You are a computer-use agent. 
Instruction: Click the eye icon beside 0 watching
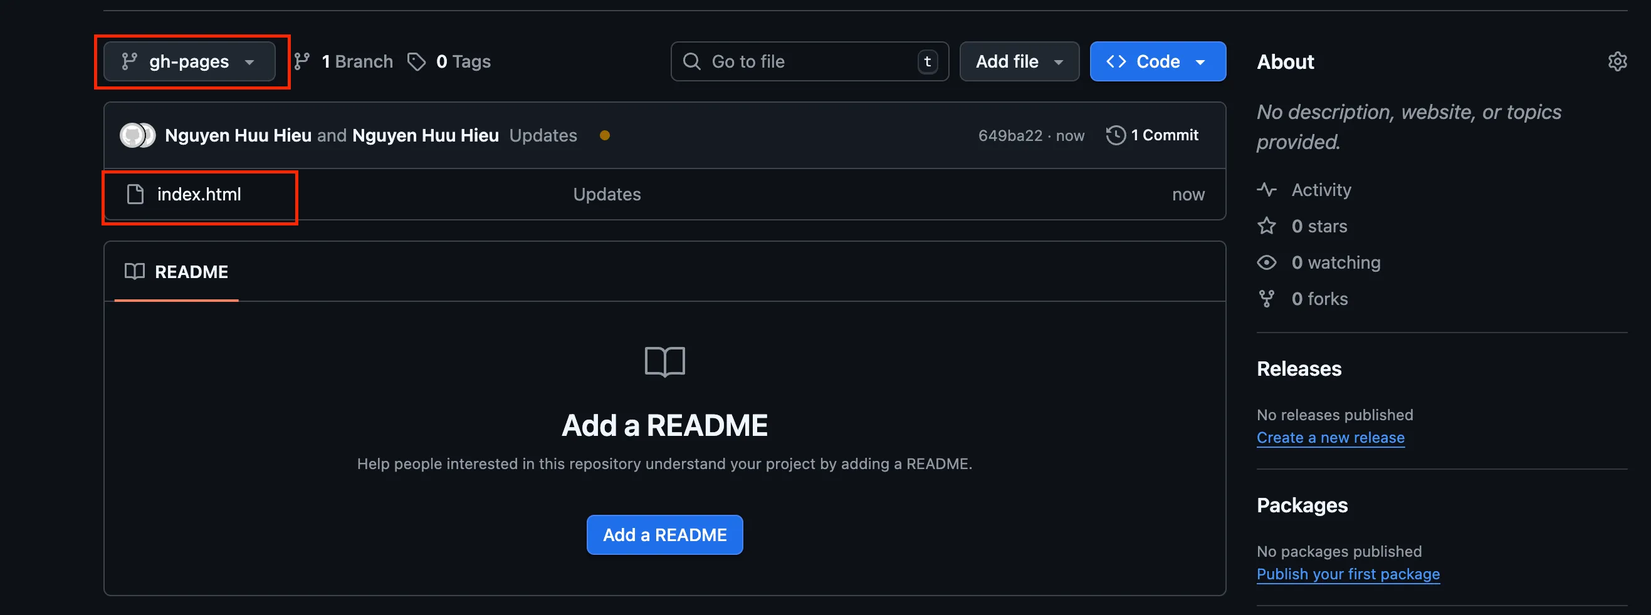pos(1266,262)
